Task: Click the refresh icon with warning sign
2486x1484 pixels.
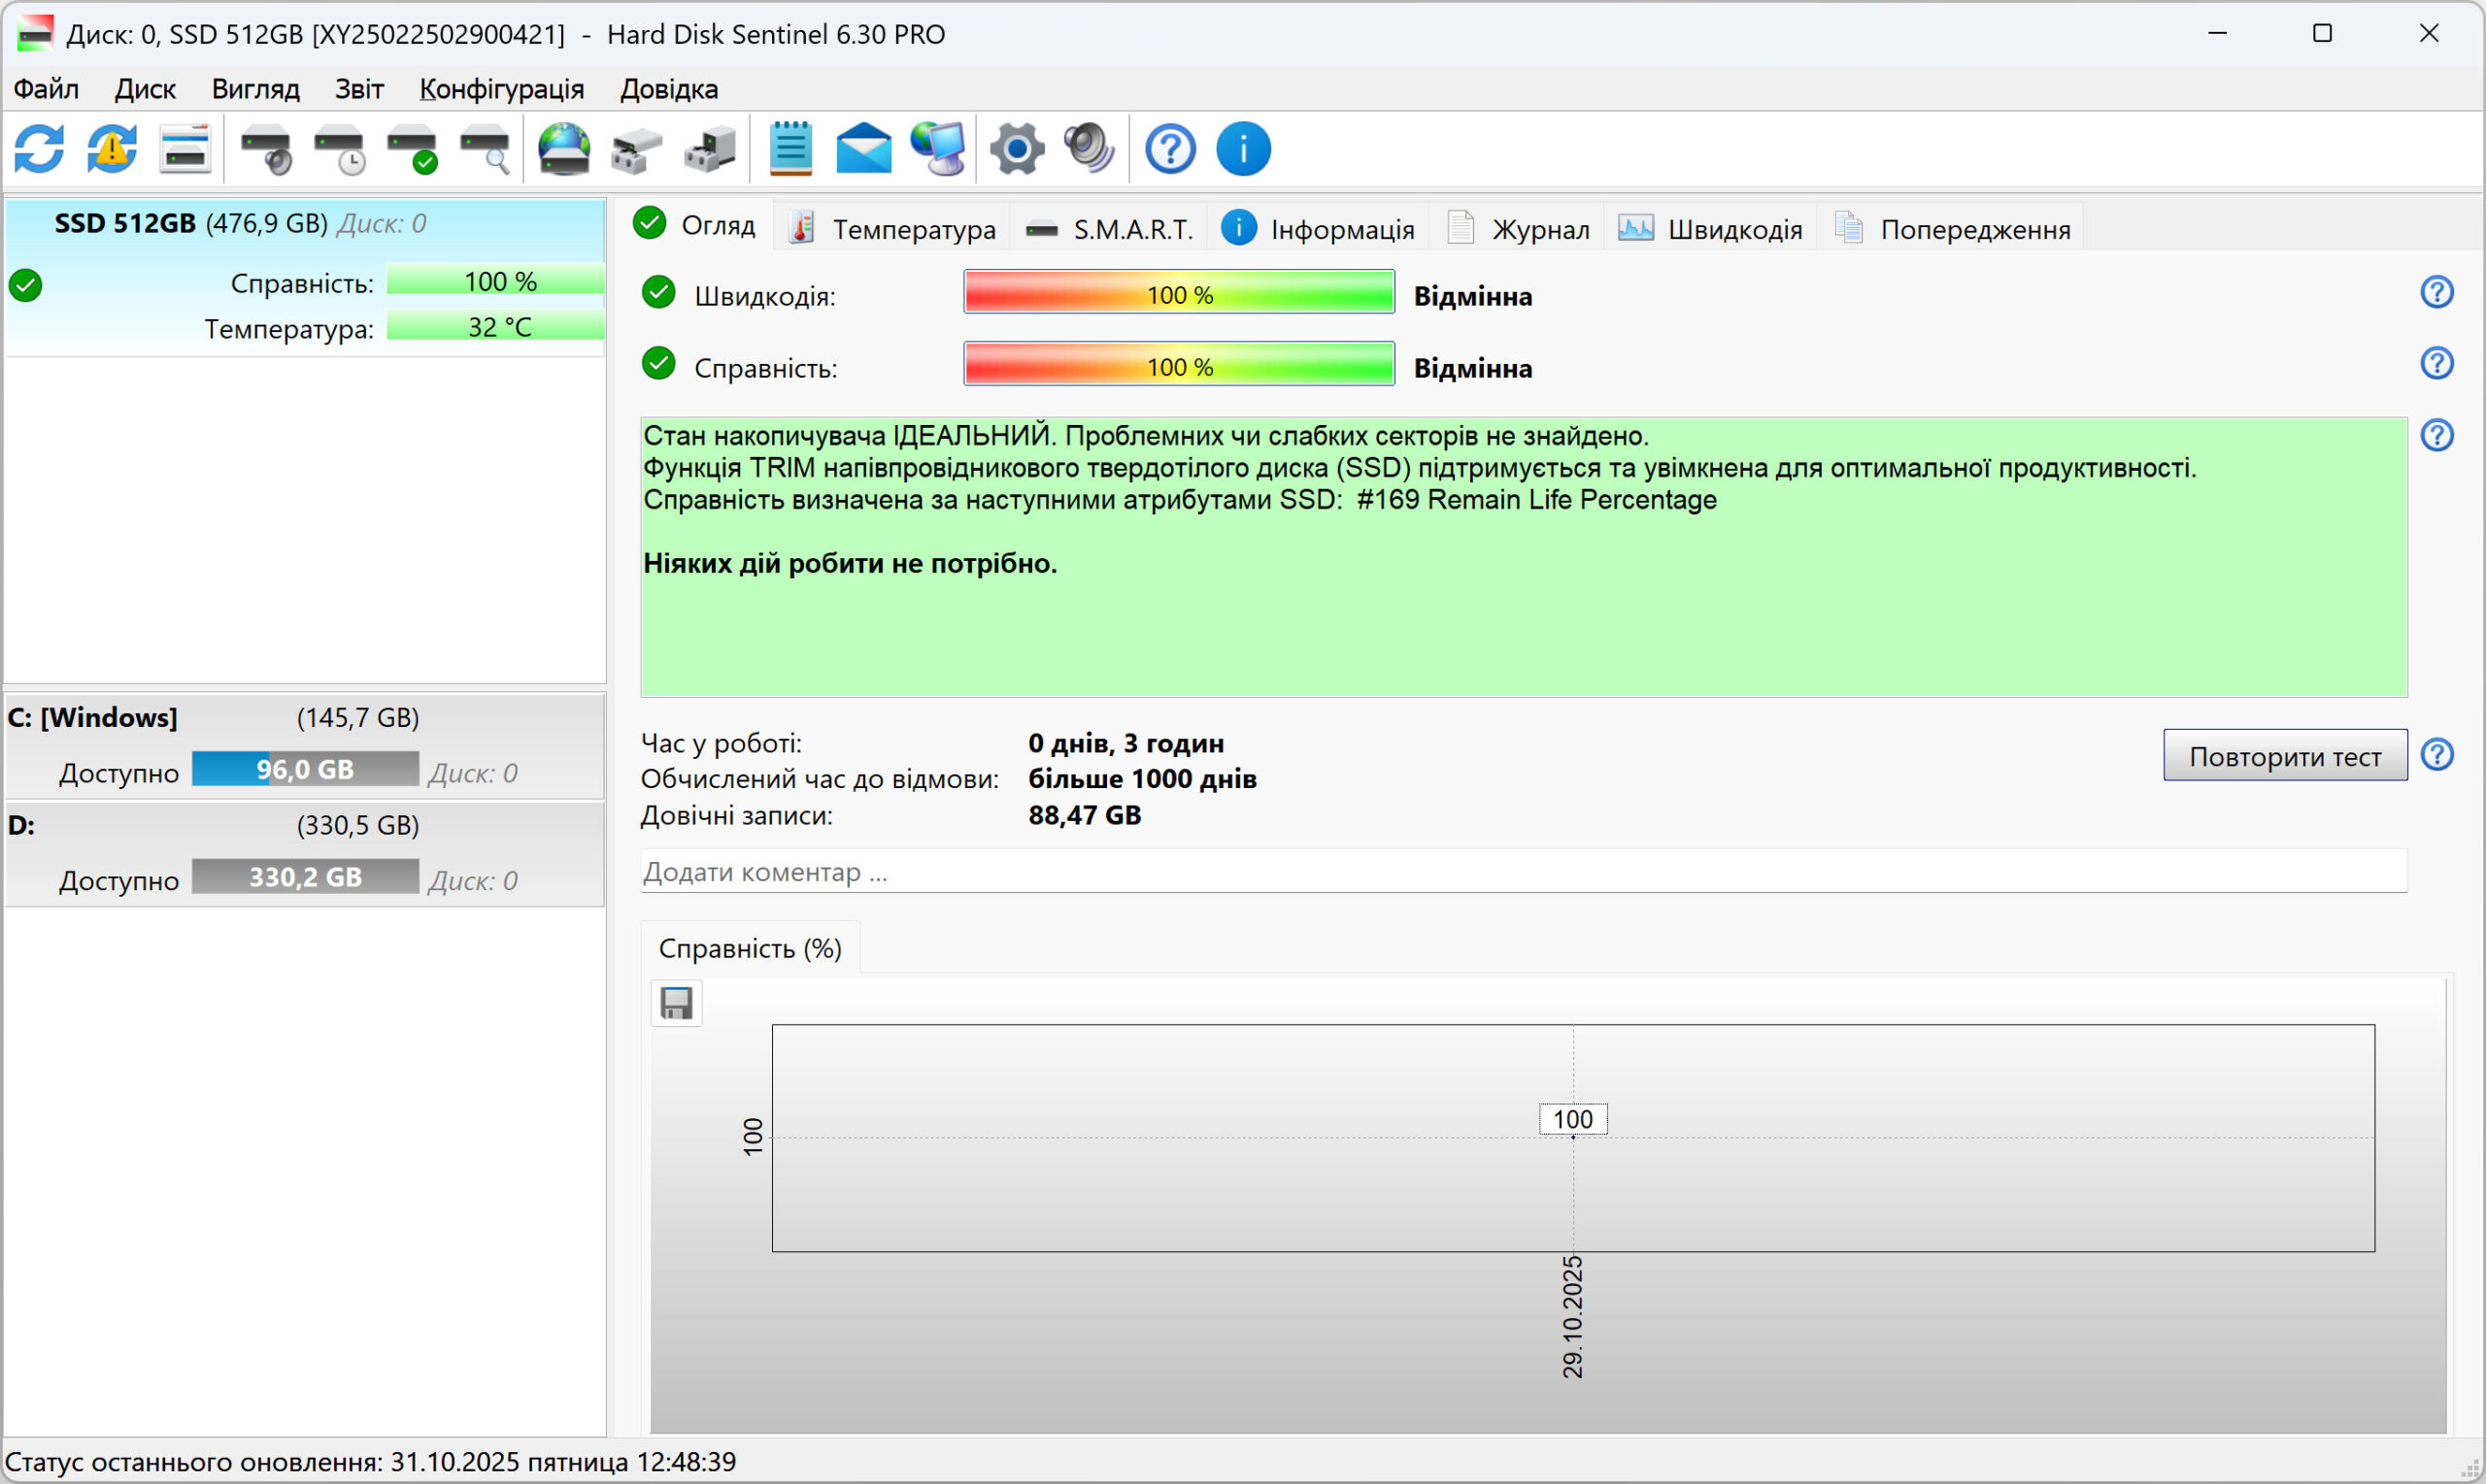Action: 112,149
